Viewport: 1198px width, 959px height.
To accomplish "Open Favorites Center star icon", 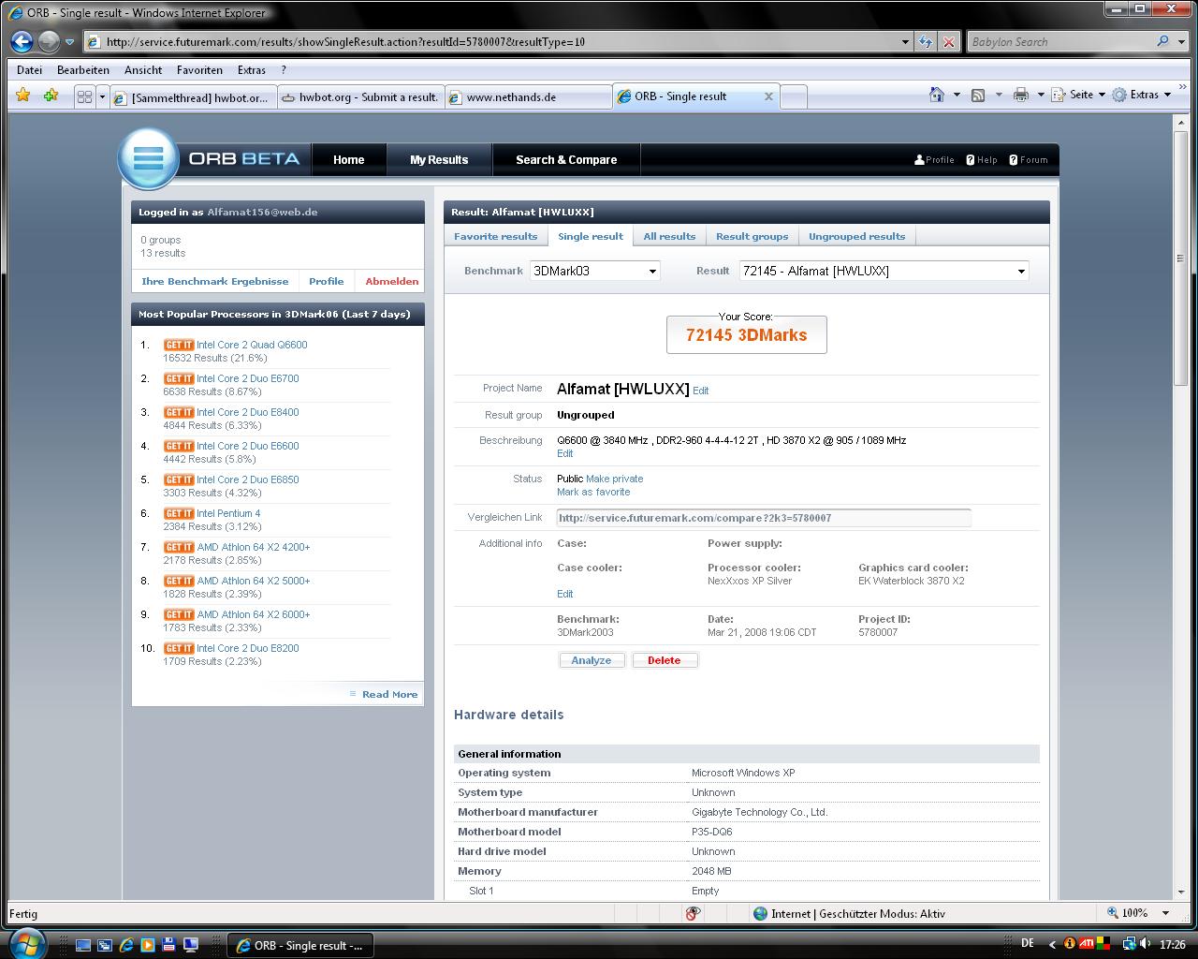I will 23,95.
